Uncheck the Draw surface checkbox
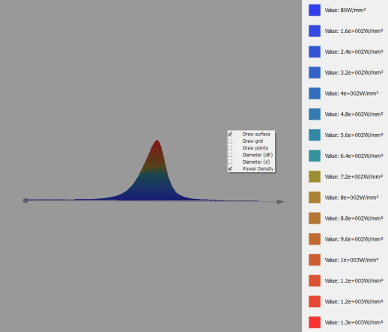Viewport: 388px width, 332px height. coord(230,134)
